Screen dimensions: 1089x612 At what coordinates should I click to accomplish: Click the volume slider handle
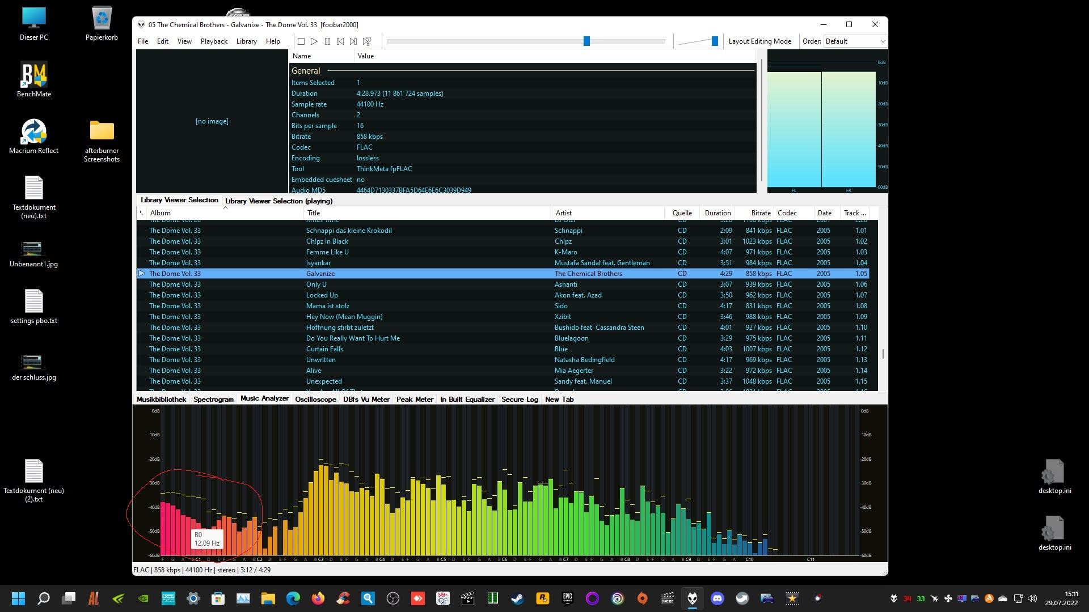point(715,41)
